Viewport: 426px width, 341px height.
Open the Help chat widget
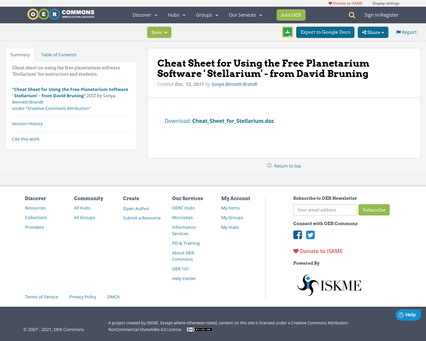tap(408, 315)
